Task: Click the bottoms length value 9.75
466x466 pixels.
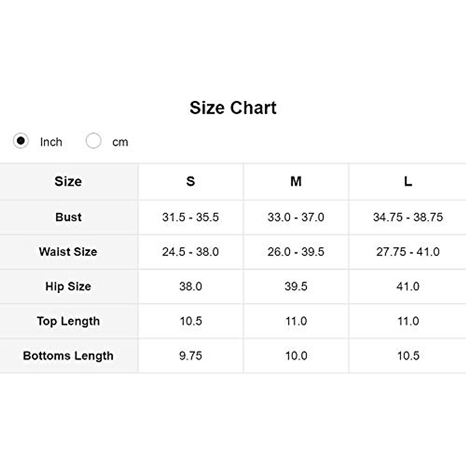Action: (190, 356)
